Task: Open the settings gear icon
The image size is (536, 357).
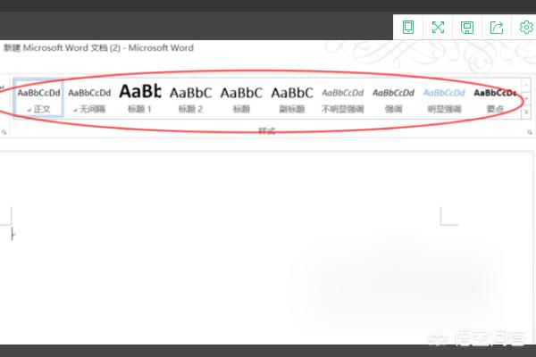Action: 525,27
